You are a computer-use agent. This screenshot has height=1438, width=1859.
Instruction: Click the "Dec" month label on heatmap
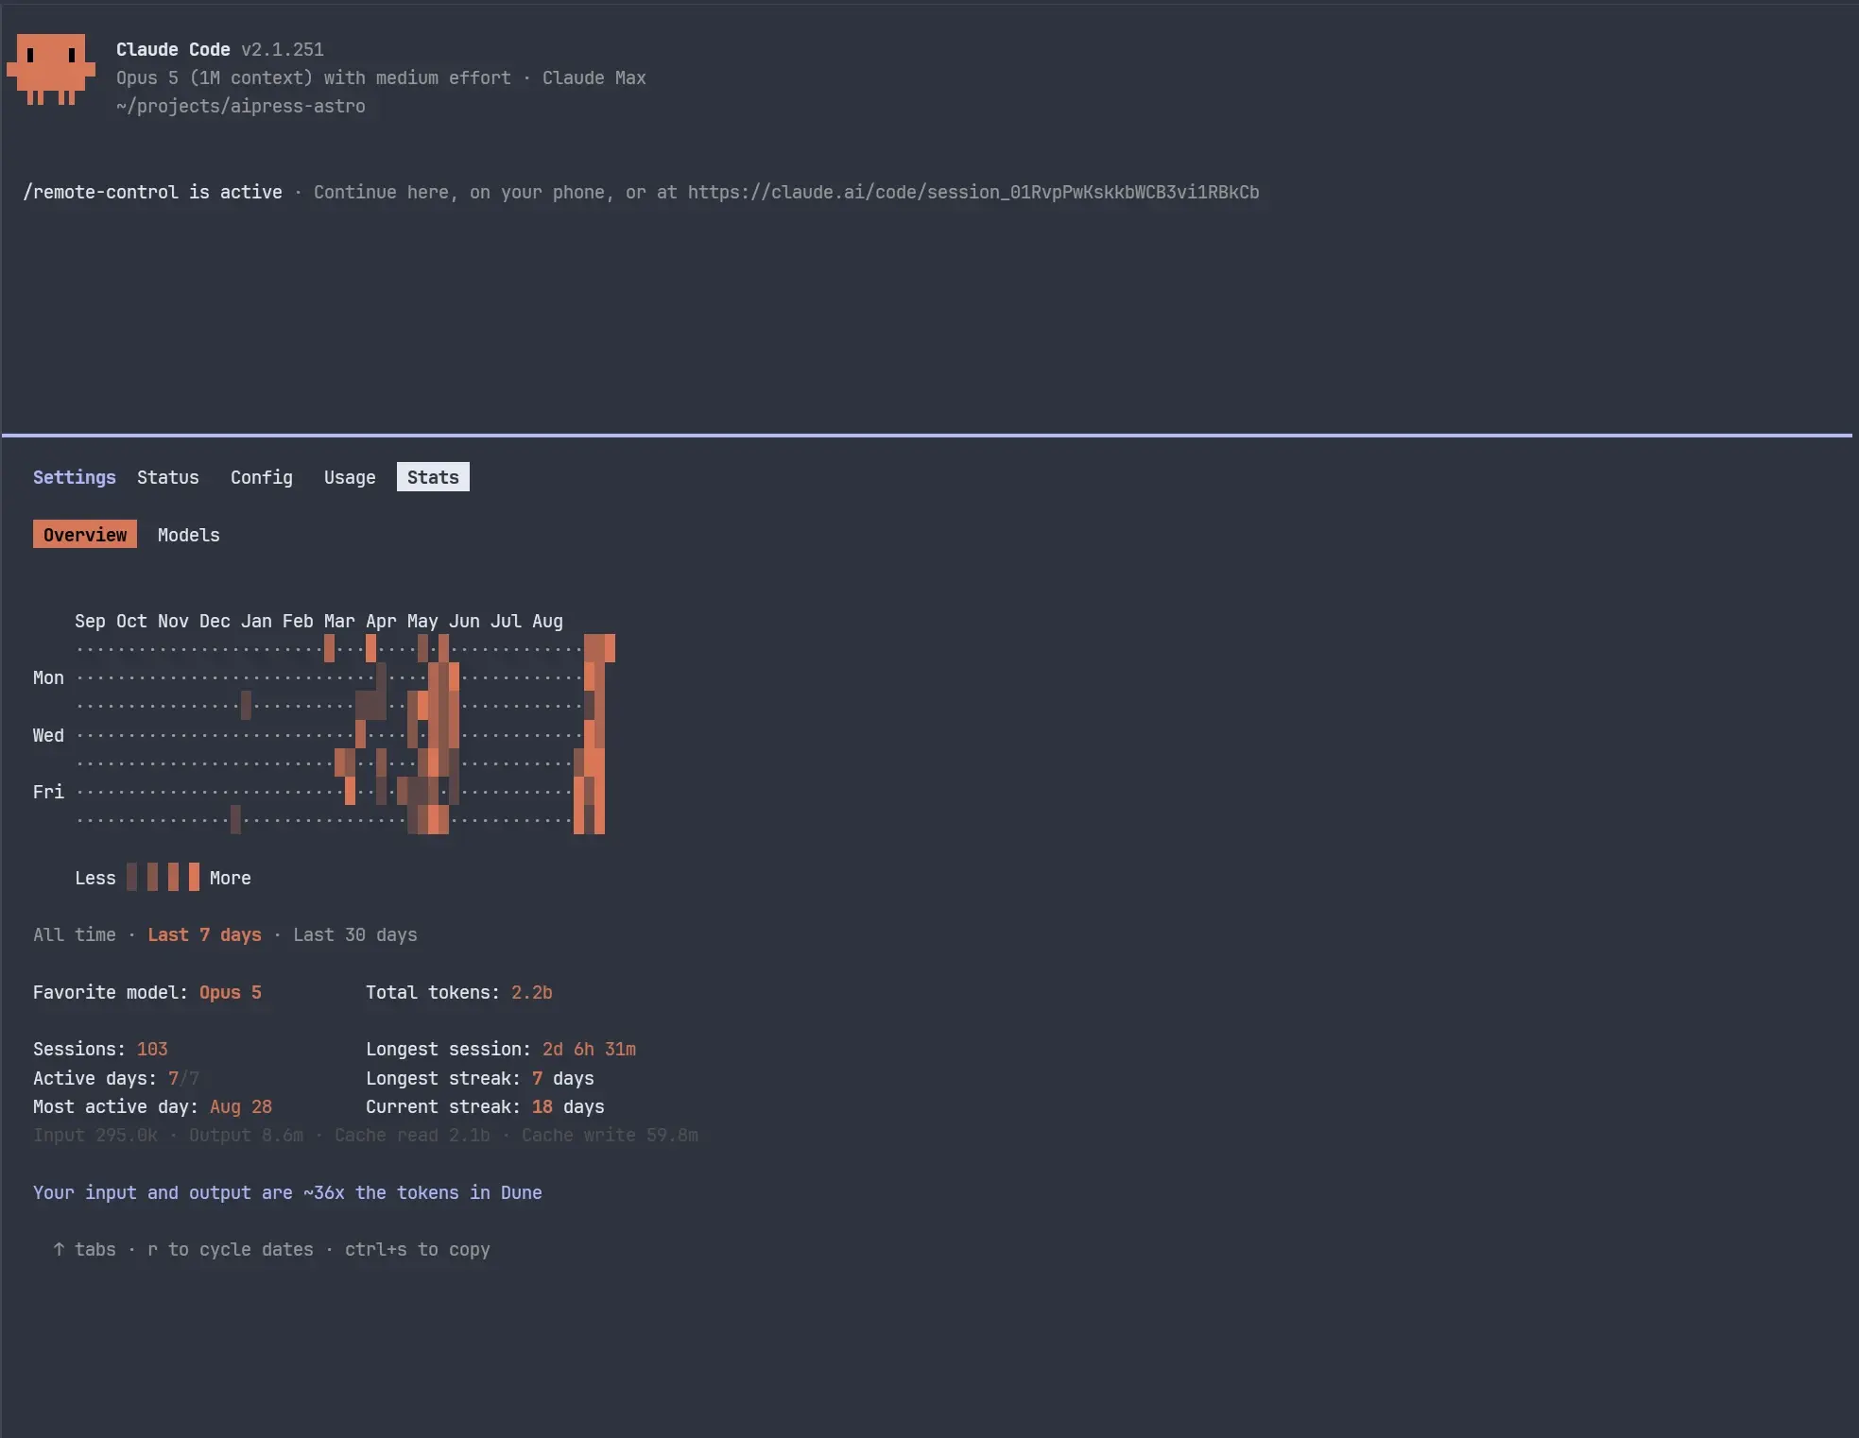(x=215, y=621)
